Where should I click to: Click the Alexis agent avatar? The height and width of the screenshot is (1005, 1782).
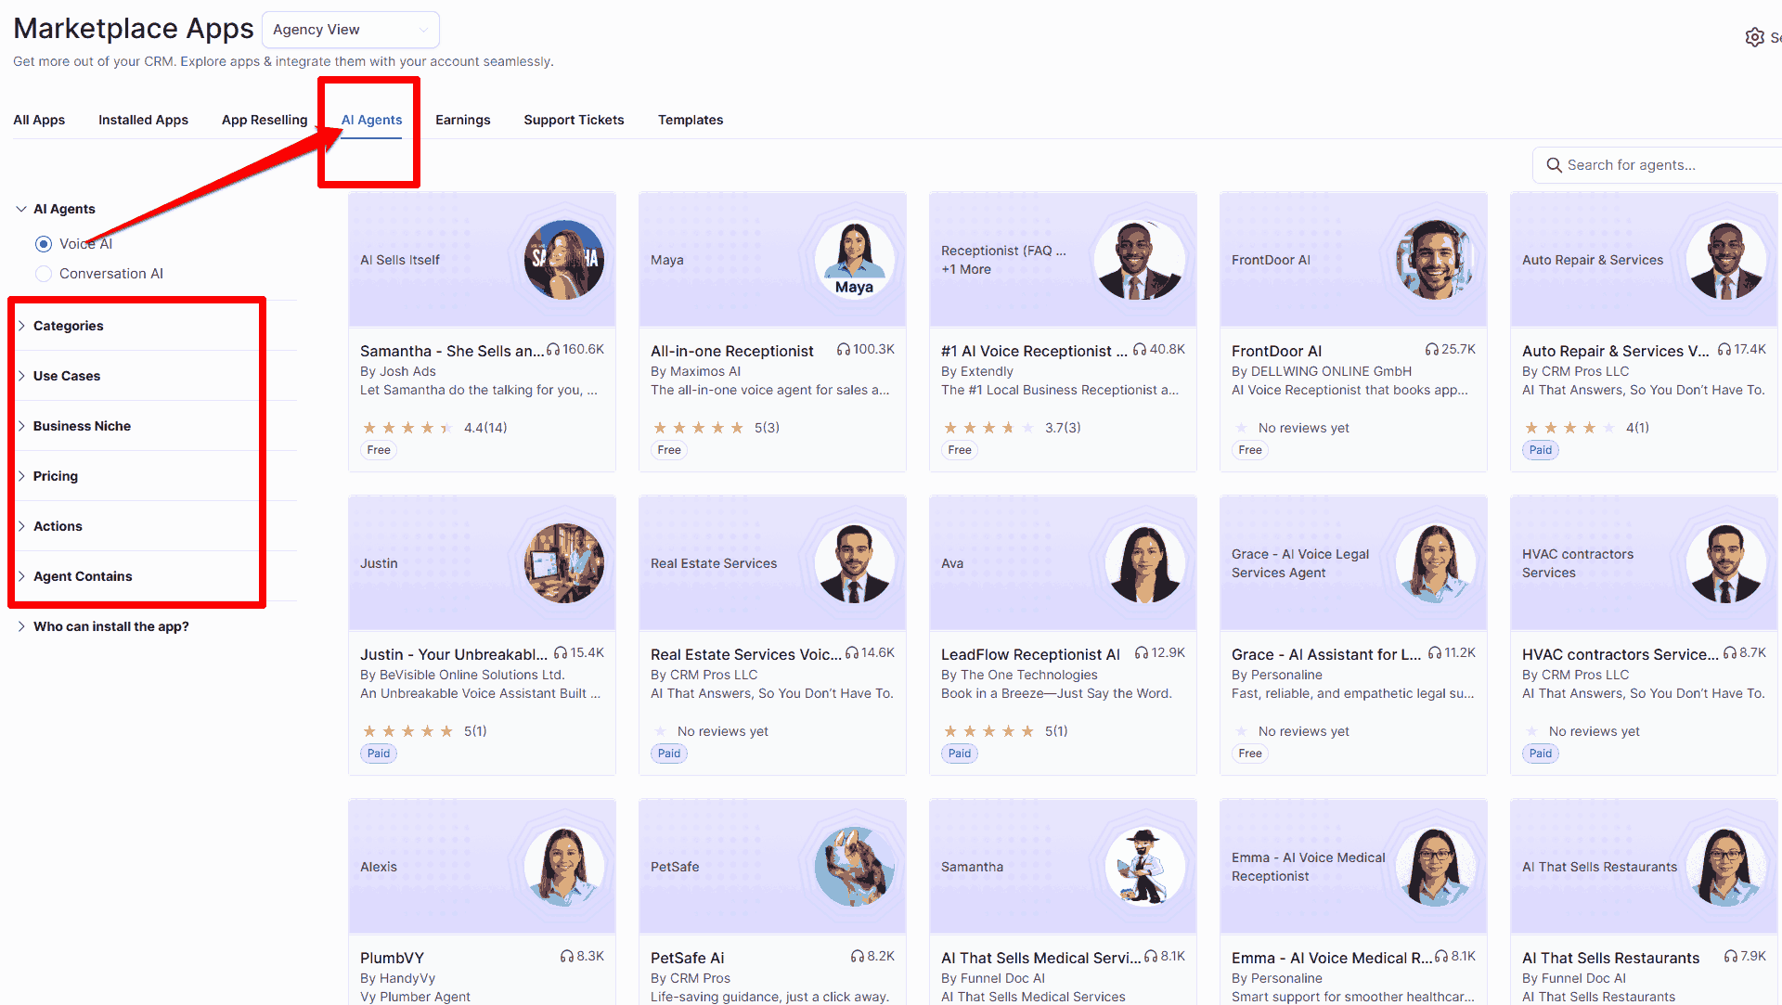tap(564, 867)
